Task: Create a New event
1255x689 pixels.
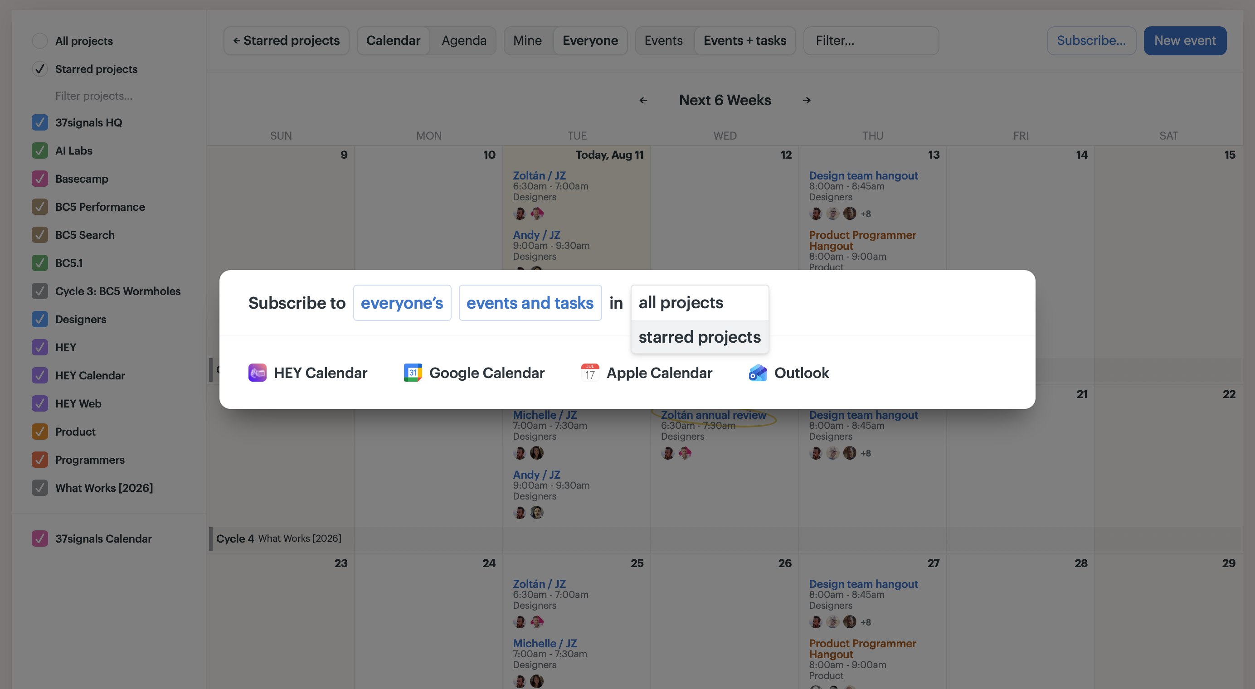Action: [x=1185, y=40]
